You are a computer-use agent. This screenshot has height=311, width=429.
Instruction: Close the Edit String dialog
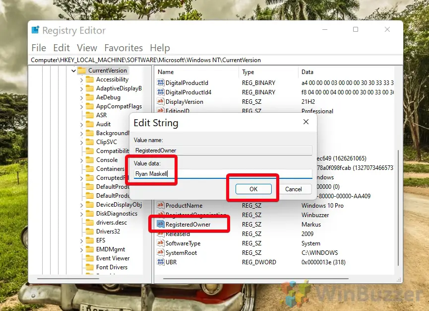pyautogui.click(x=306, y=122)
